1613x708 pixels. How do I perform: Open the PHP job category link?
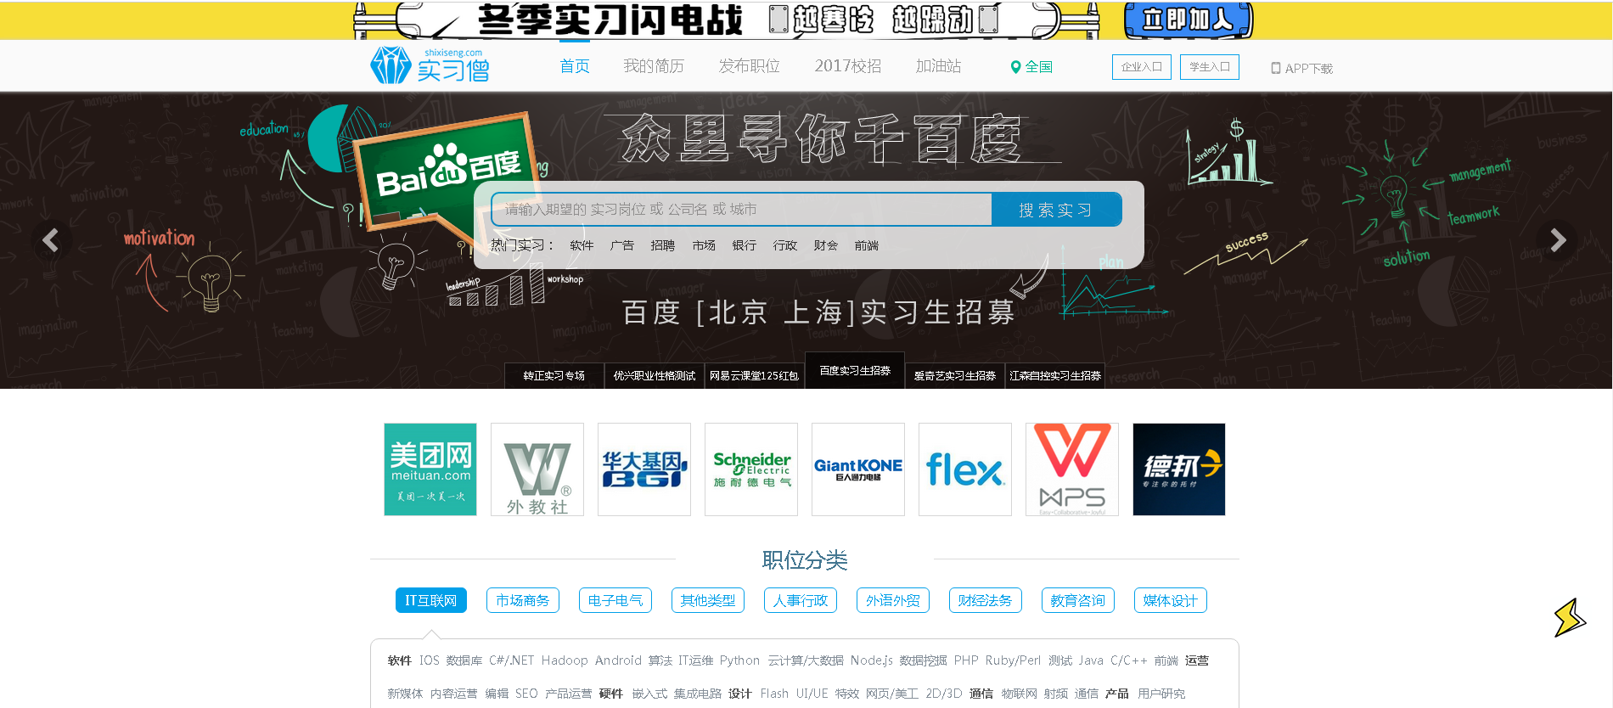tap(966, 660)
